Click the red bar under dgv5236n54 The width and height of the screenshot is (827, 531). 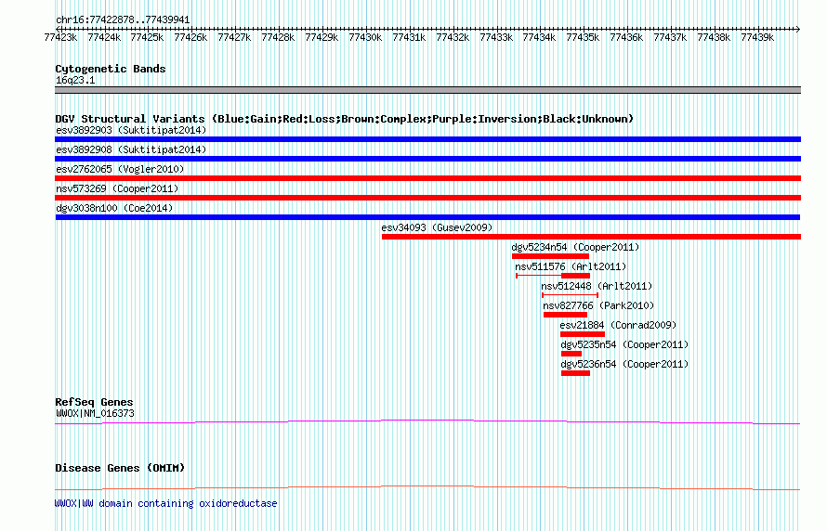575,373
